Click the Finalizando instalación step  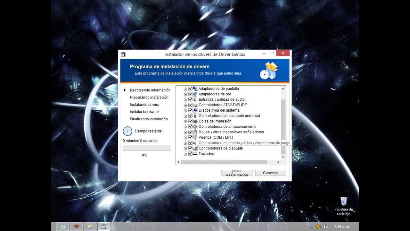click(149, 119)
